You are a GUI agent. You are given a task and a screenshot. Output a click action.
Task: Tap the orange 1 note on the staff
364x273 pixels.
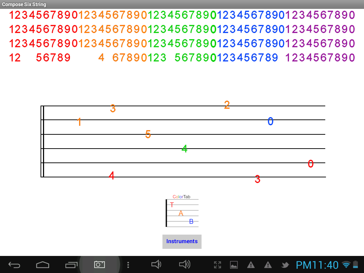[x=79, y=122]
